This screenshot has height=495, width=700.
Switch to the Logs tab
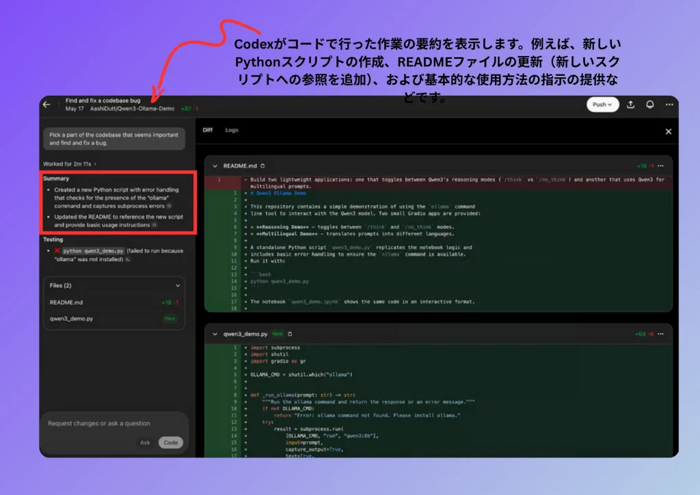232,130
